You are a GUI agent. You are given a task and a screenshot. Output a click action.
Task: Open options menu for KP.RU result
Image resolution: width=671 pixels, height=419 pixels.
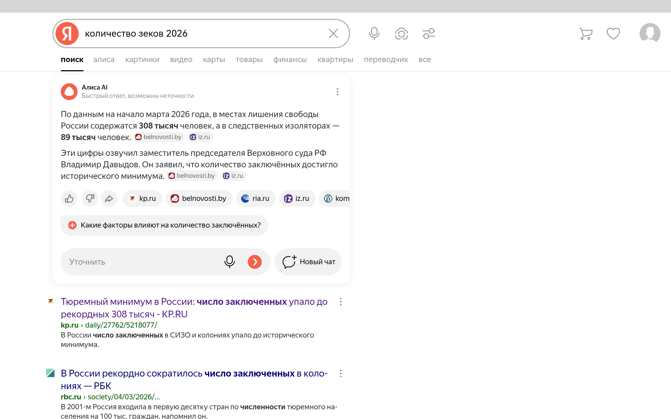pos(340,302)
